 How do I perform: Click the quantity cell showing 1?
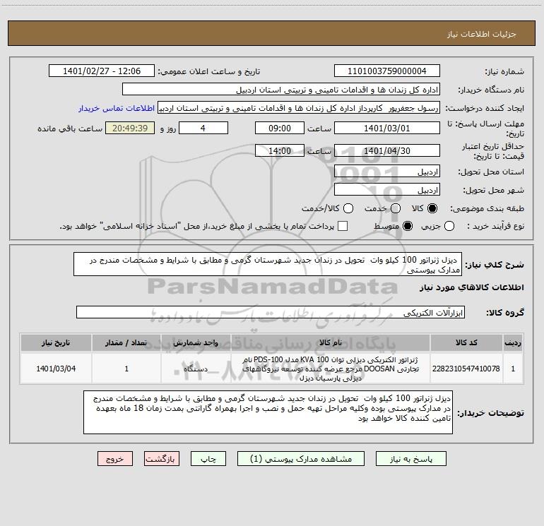tap(126, 369)
